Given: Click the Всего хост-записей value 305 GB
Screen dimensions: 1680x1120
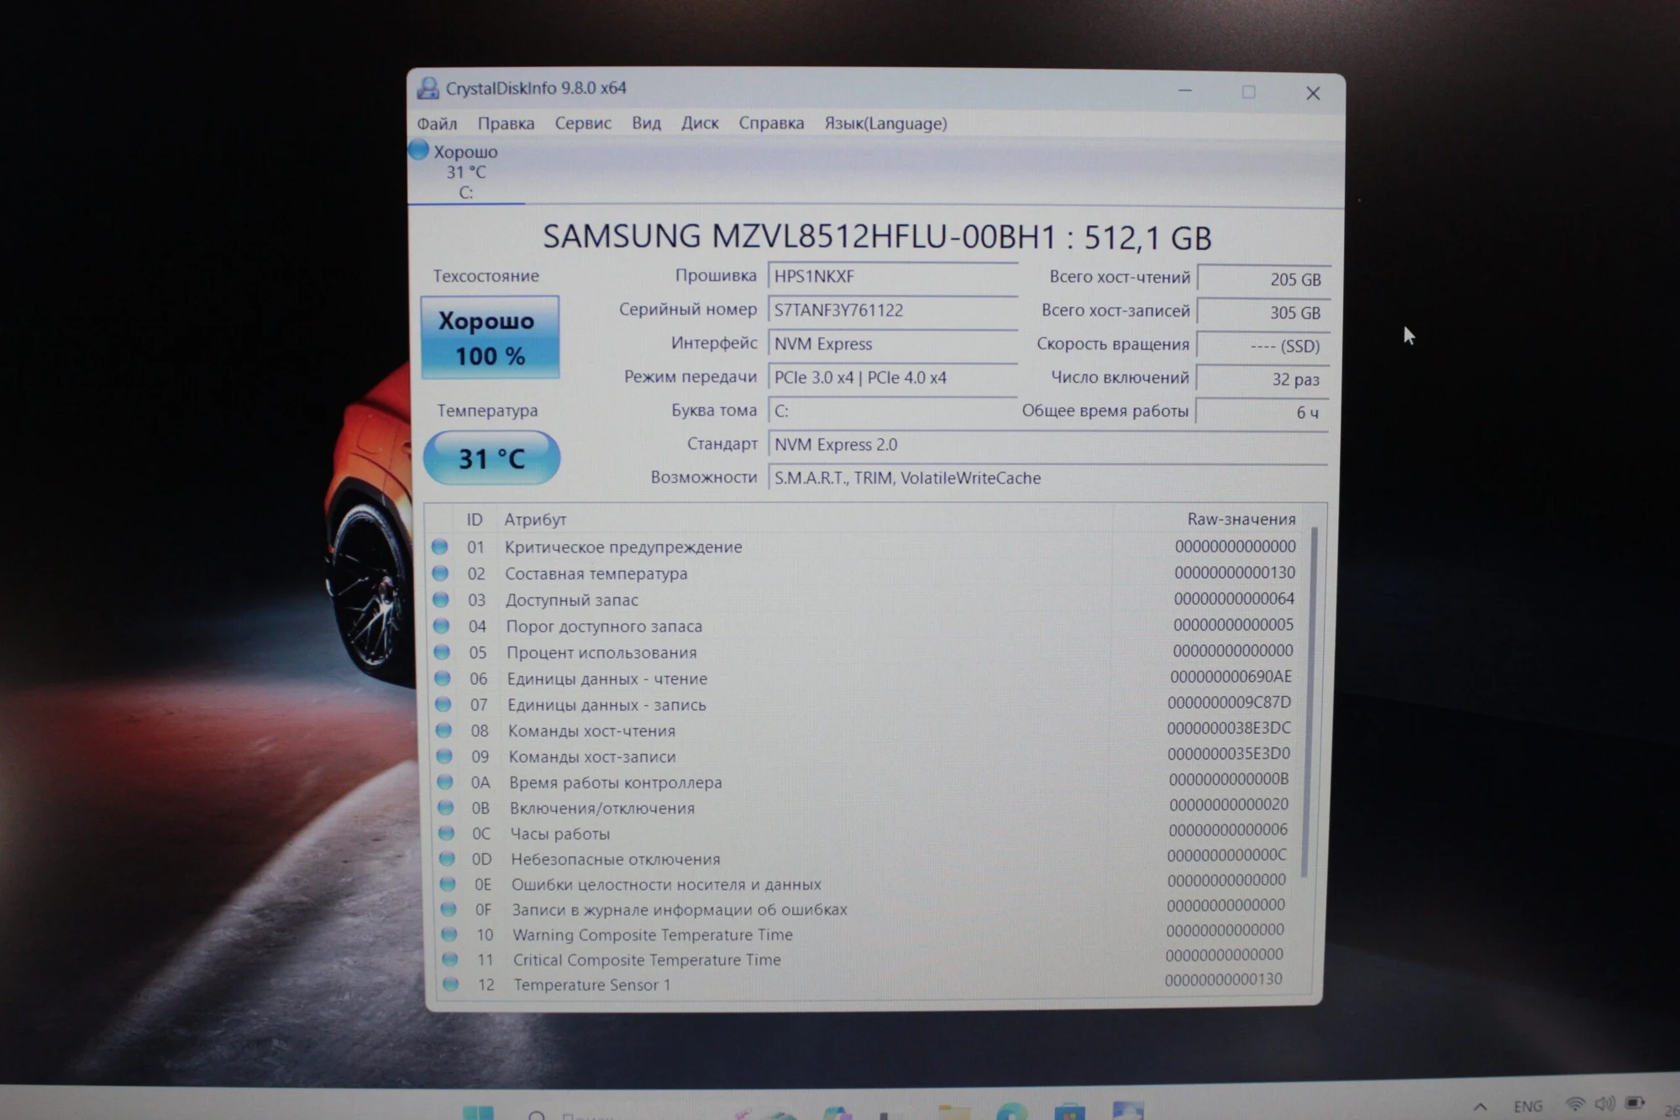Looking at the screenshot, I should click(x=1263, y=312).
